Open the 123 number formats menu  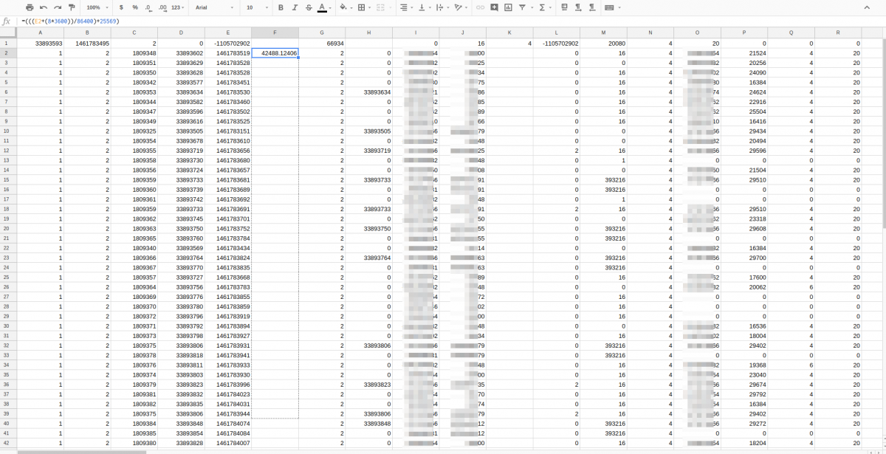click(178, 7)
